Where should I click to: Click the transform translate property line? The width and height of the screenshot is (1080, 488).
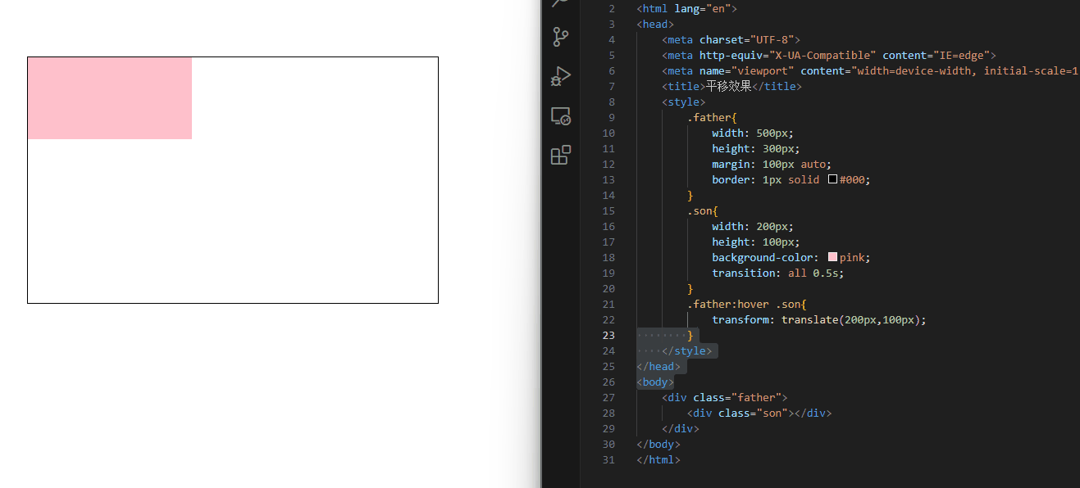(x=818, y=320)
